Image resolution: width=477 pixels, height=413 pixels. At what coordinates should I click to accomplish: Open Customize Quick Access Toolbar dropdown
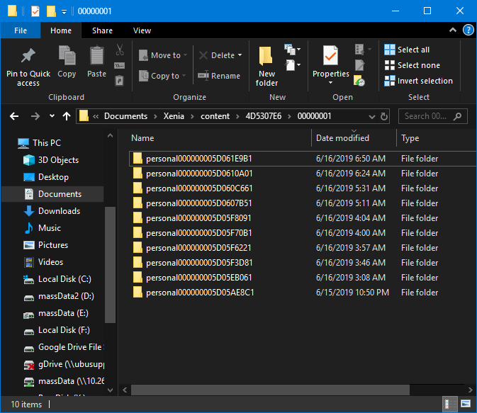(x=64, y=12)
